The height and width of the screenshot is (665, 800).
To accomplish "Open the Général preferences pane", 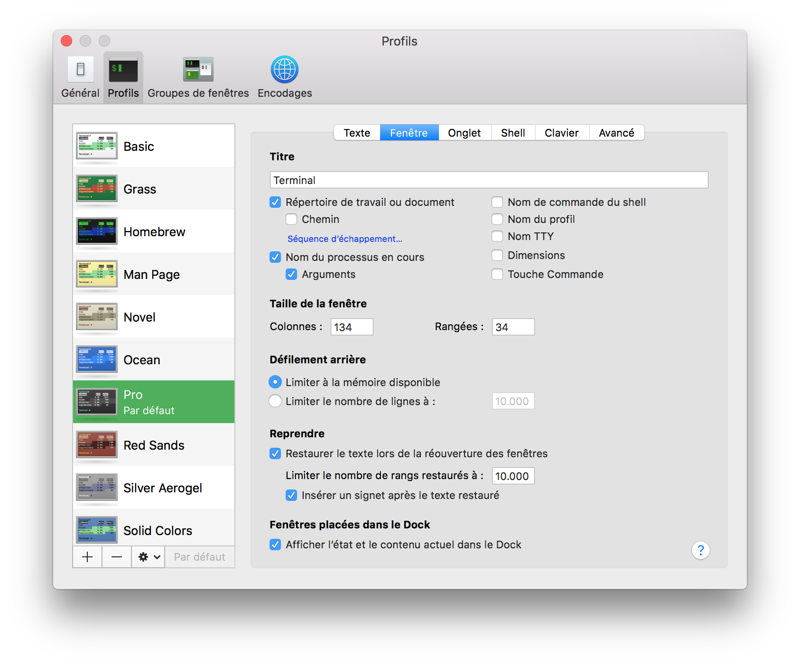I will pyautogui.click(x=79, y=76).
